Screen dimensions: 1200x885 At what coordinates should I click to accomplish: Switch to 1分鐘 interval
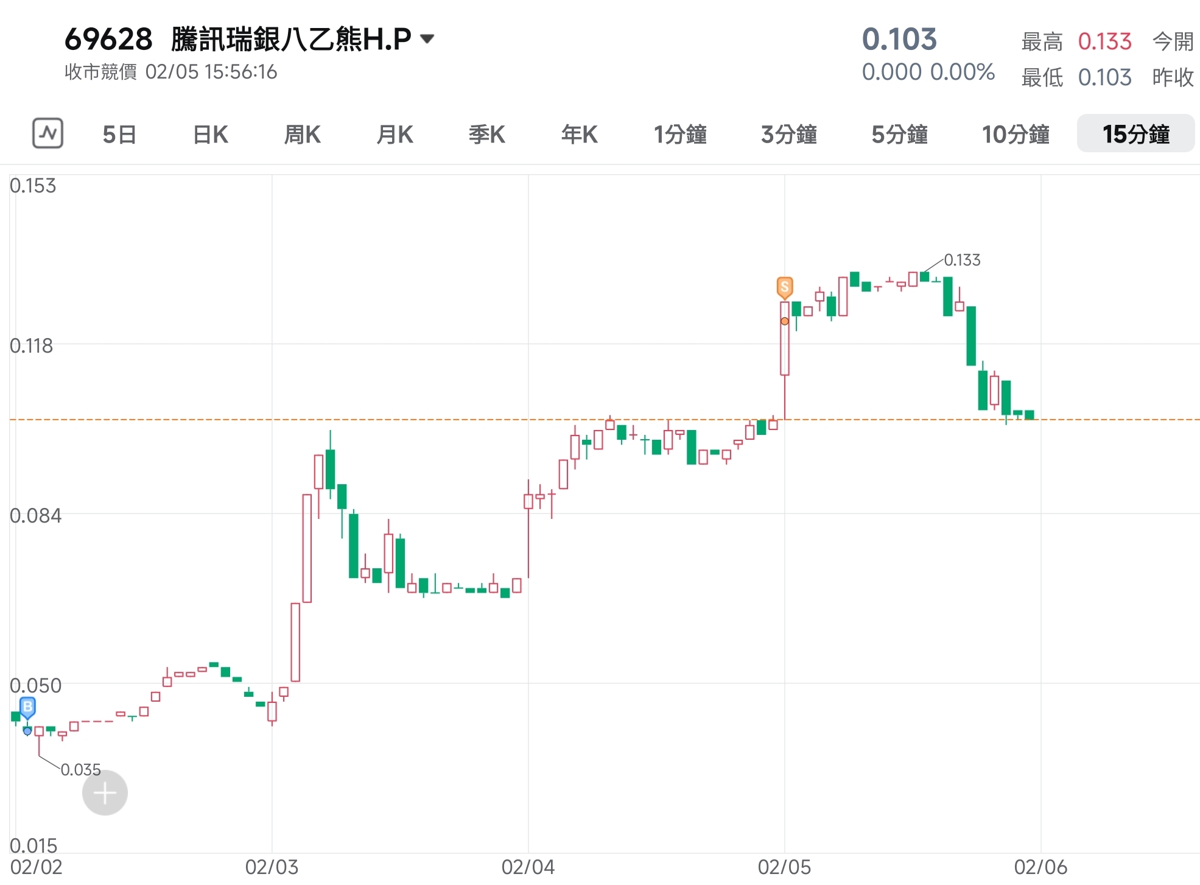tap(680, 135)
